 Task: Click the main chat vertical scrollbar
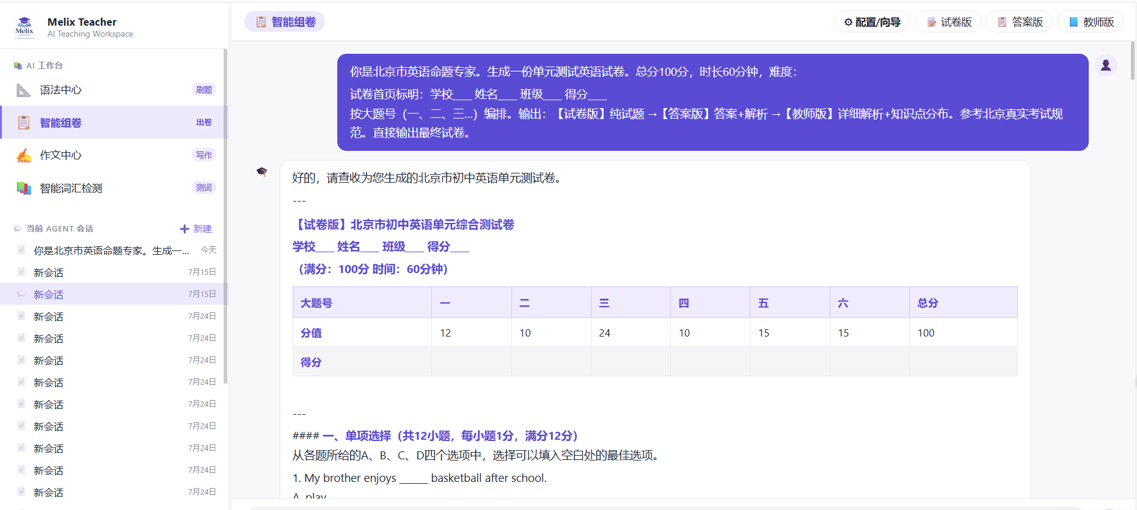point(1133,61)
